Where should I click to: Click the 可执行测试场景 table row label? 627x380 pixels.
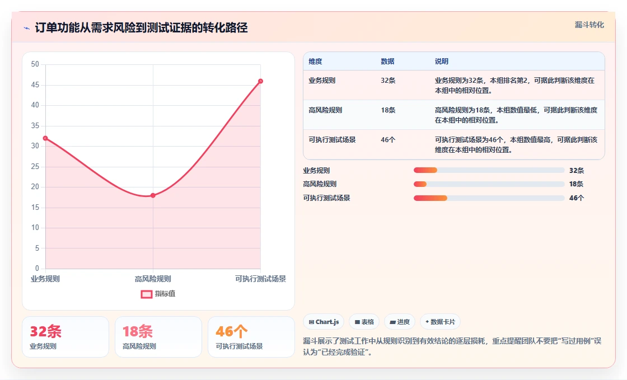click(x=332, y=139)
